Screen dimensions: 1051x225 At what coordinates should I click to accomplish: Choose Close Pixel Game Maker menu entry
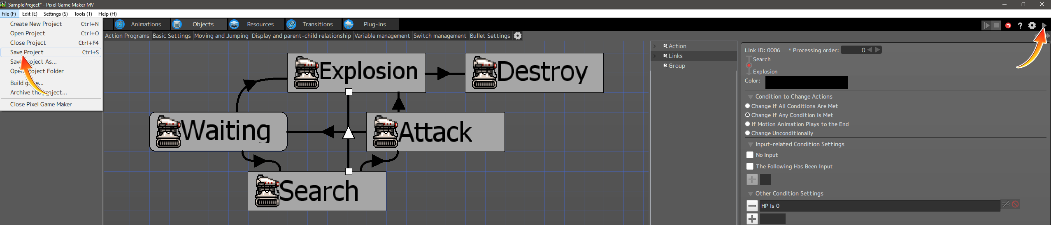[51, 104]
